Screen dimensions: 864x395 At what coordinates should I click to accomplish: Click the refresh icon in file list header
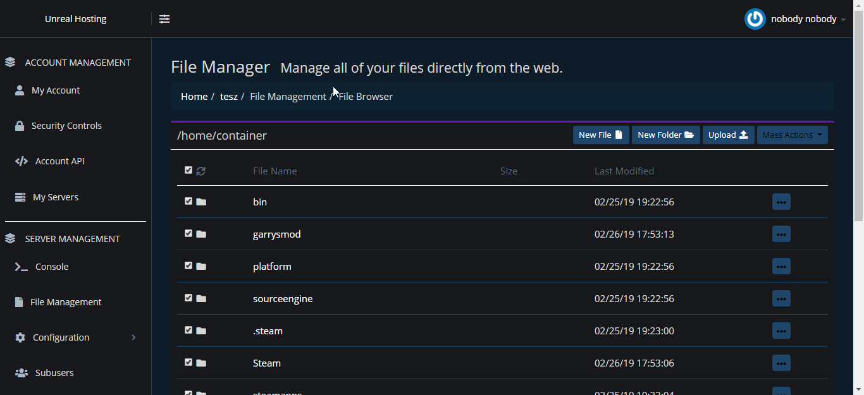(201, 171)
